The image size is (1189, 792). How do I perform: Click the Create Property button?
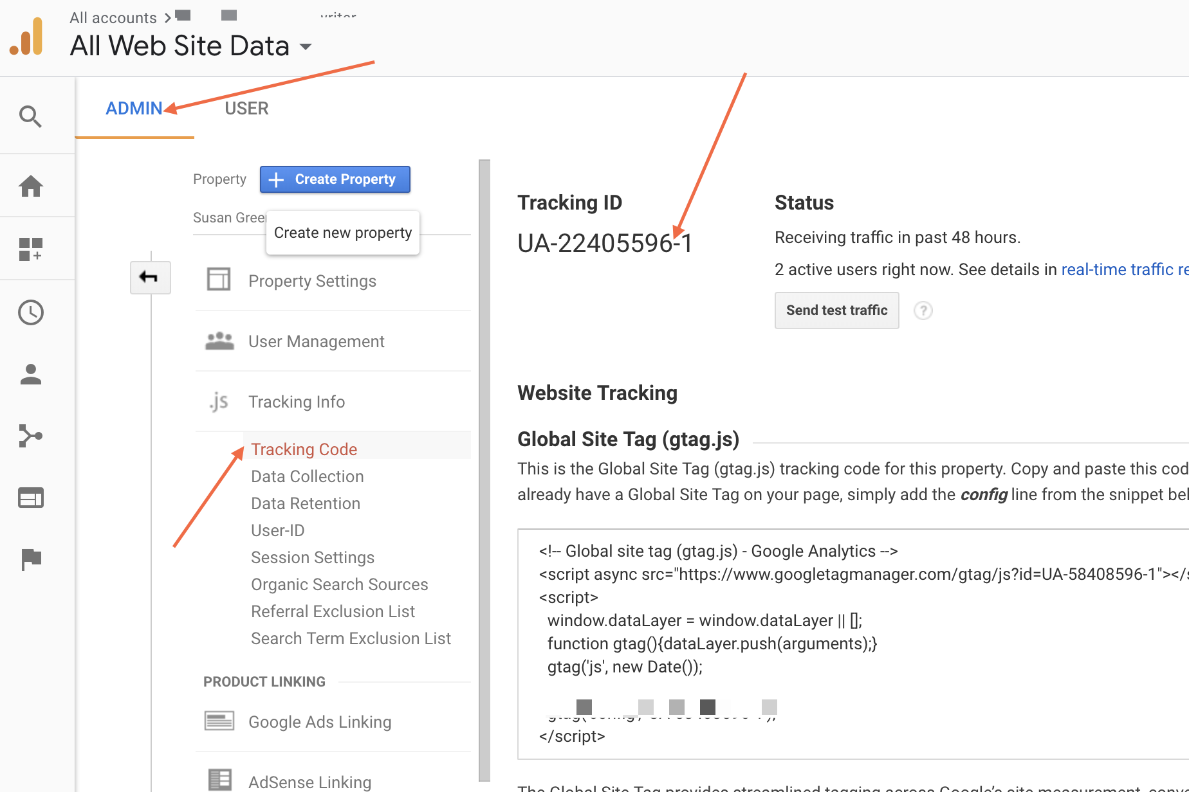(335, 179)
